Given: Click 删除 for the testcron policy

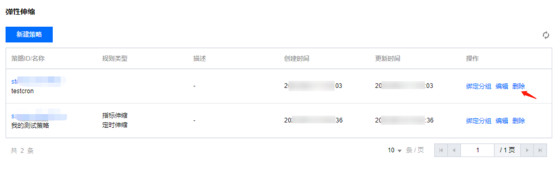Looking at the screenshot, I should (519, 86).
